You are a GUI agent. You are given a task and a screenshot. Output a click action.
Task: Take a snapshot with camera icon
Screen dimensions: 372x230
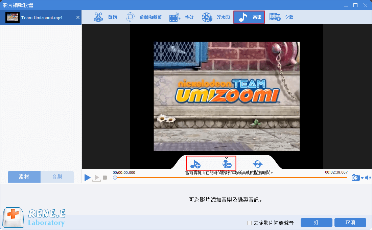[x=356, y=177]
